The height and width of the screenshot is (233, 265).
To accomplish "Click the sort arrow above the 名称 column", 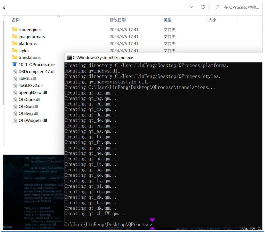I will click(x=58, y=16).
